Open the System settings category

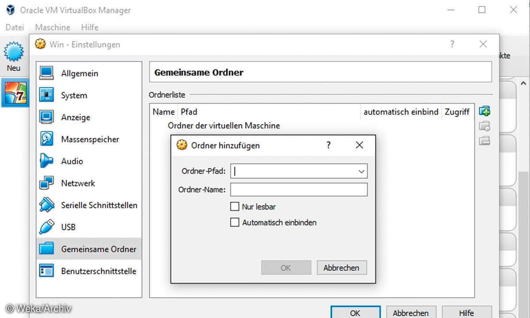coord(89,95)
